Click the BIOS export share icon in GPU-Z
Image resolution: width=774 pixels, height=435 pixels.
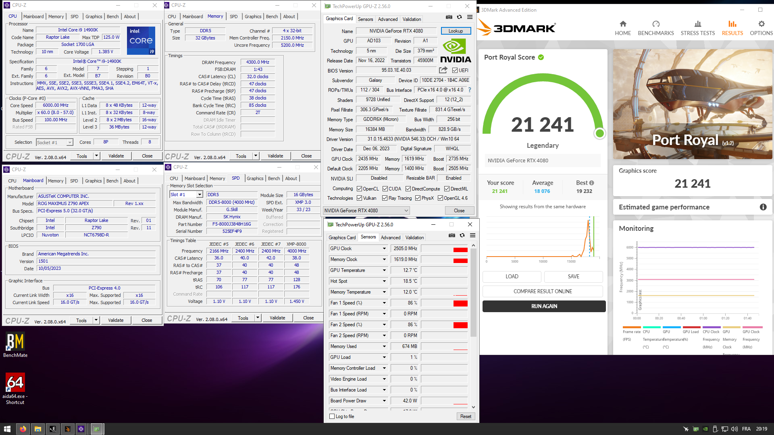[443, 70]
